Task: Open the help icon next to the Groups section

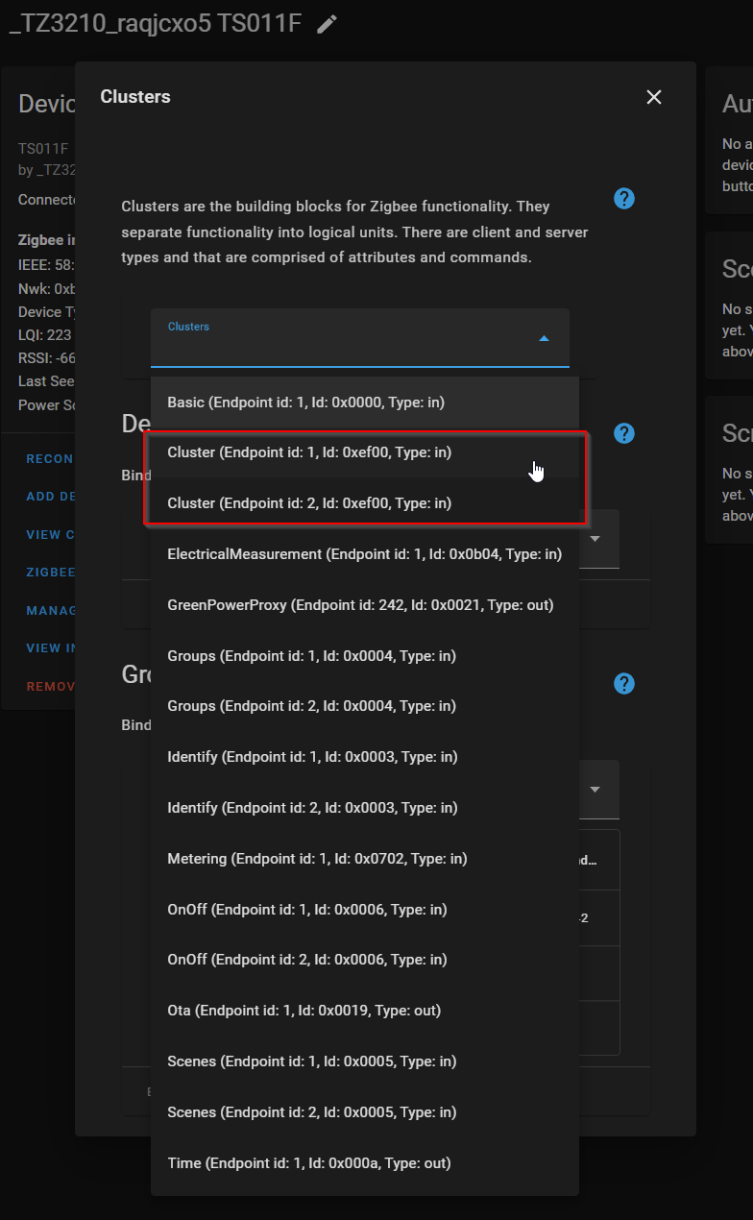Action: 624,684
